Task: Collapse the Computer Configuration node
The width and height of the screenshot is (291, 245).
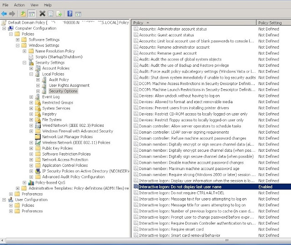Action: (x=4, y=28)
